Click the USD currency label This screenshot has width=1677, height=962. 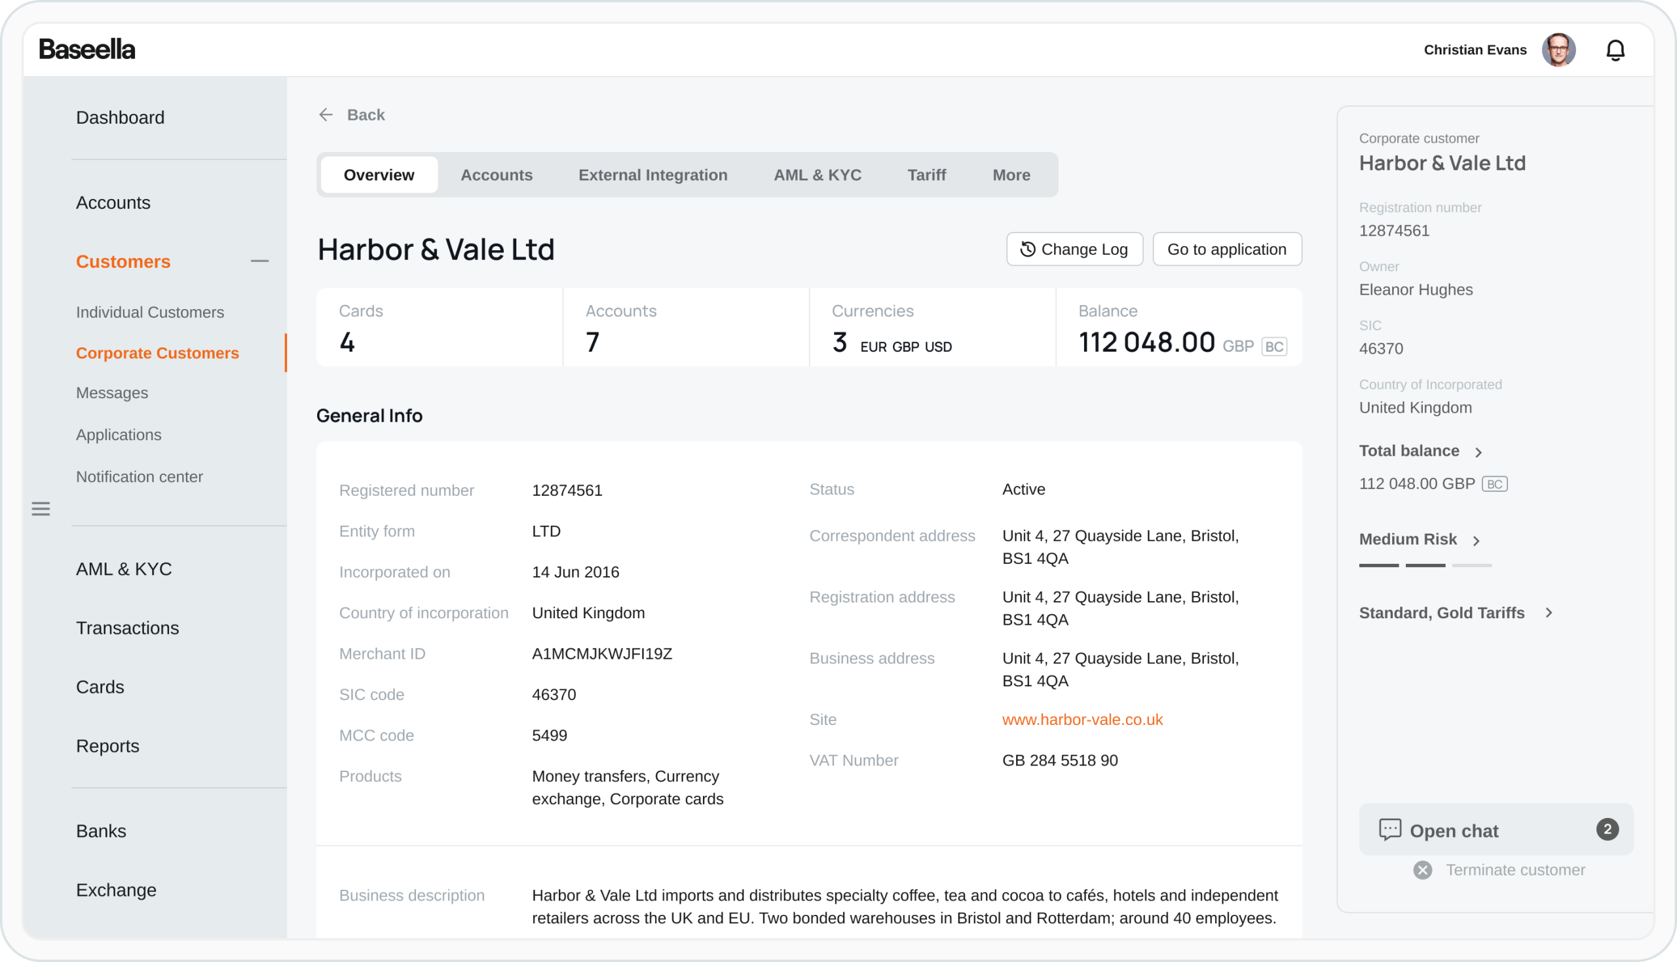pyautogui.click(x=938, y=348)
